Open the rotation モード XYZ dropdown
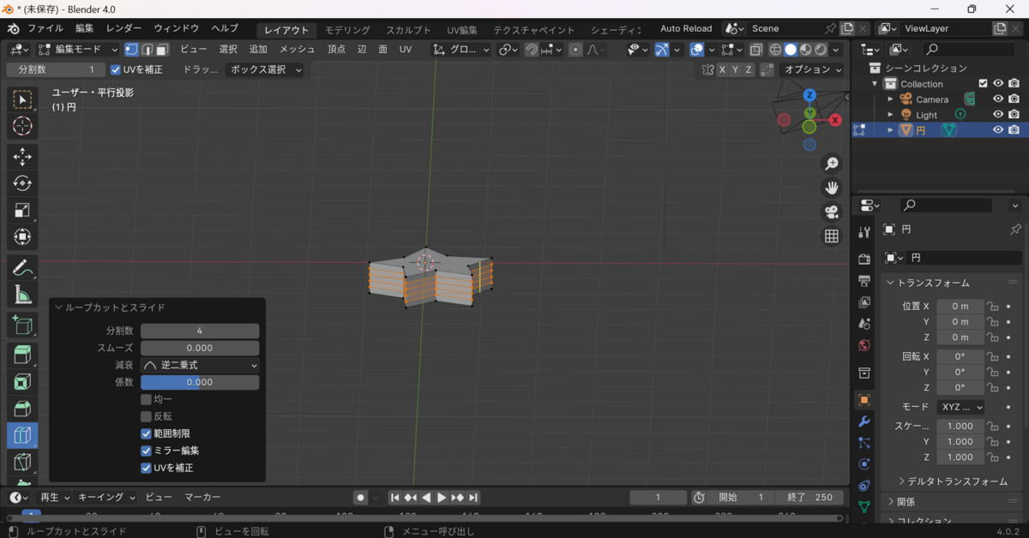Image resolution: width=1029 pixels, height=538 pixels. (960, 407)
